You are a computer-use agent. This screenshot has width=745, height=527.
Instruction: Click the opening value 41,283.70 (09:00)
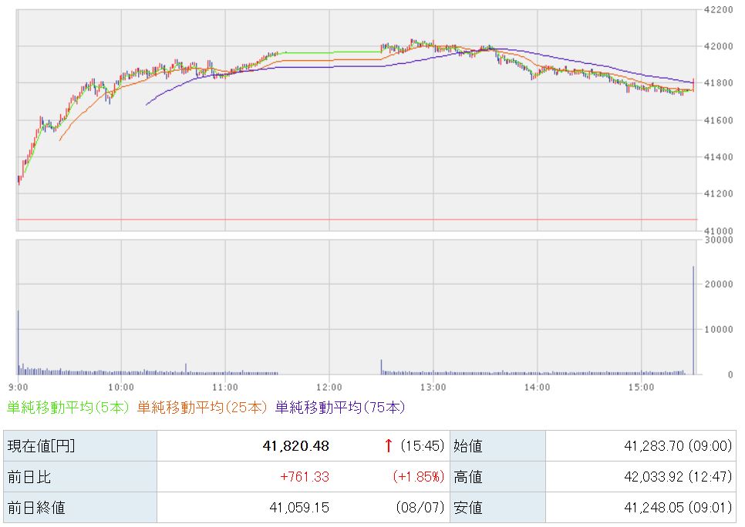tap(678, 446)
